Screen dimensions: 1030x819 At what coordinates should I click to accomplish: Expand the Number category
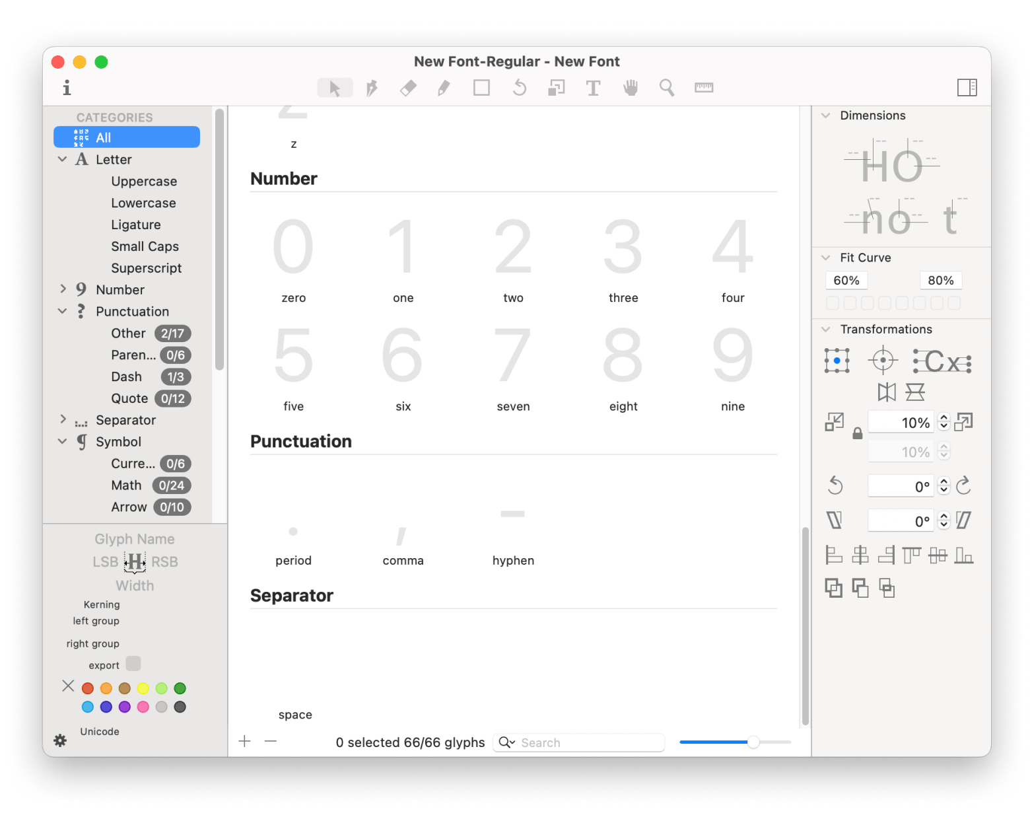click(63, 289)
